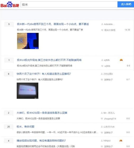Click the Baidu Tieba logo

pyautogui.click(x=10, y=5)
